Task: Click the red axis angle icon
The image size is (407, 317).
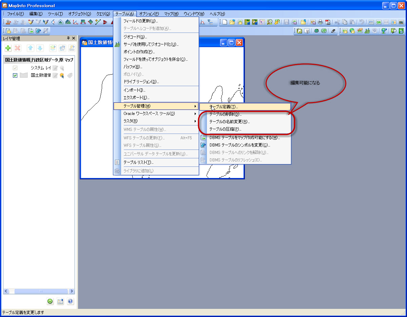Action: pos(76,22)
